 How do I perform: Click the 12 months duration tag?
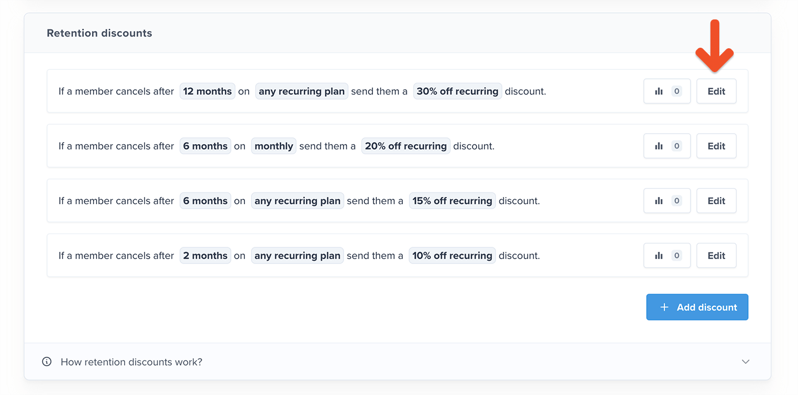(x=207, y=92)
